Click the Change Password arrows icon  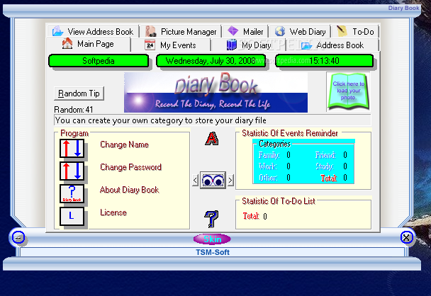(72, 171)
